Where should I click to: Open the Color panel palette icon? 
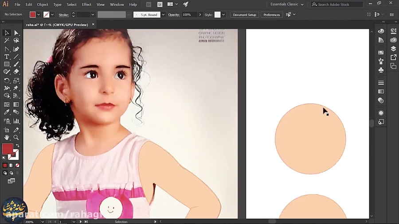pos(381,31)
